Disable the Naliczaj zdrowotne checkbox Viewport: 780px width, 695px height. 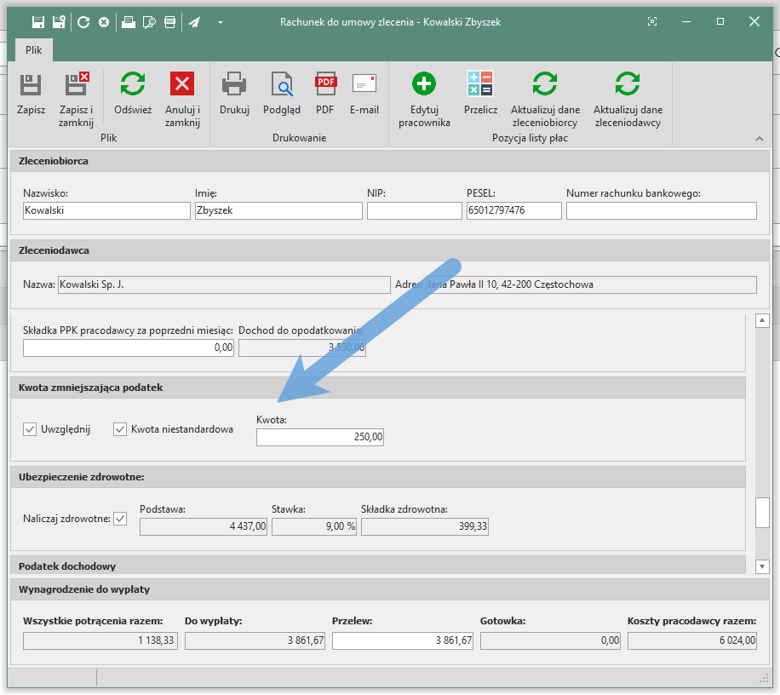pos(120,518)
